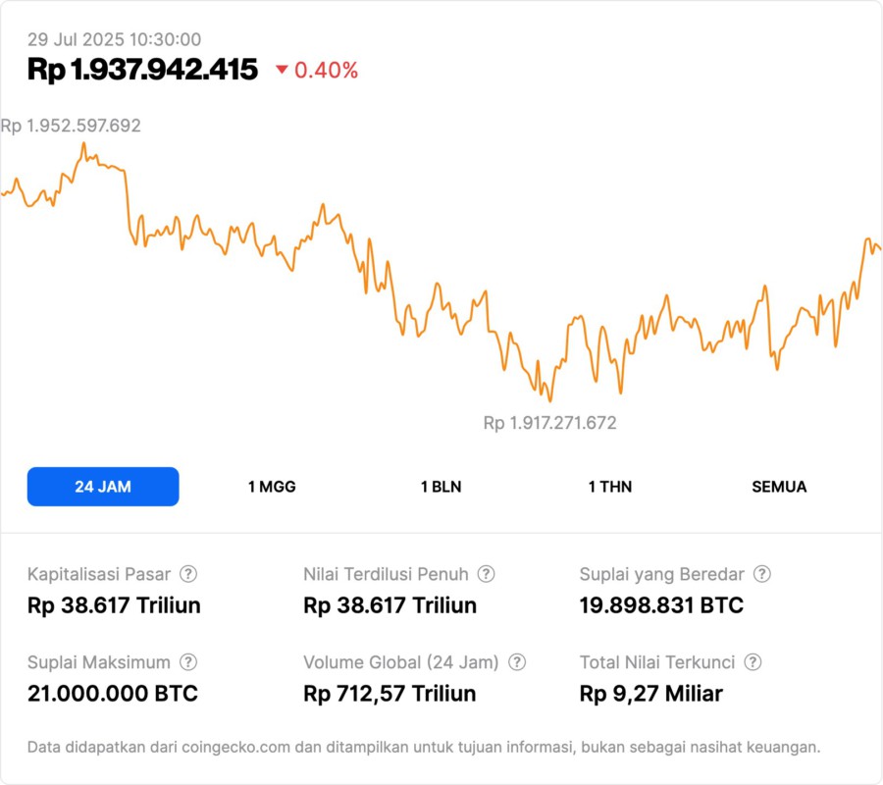Image resolution: width=883 pixels, height=785 pixels.
Task: Click the 0.40% price change value
Action: (326, 70)
